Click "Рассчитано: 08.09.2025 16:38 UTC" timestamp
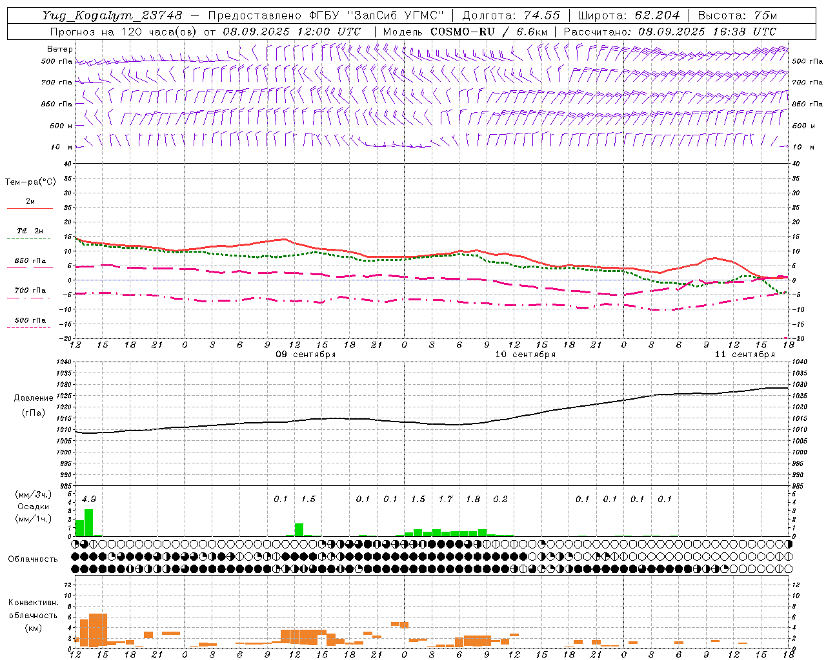826x660 pixels. (x=670, y=32)
